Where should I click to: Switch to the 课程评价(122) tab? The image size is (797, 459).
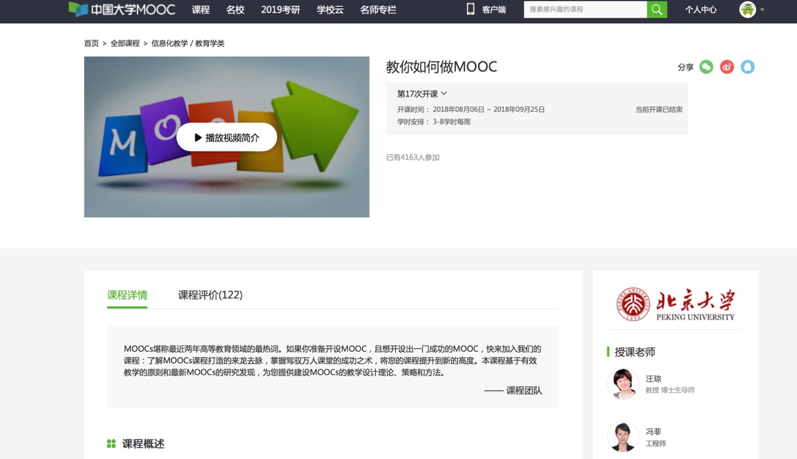tap(210, 295)
